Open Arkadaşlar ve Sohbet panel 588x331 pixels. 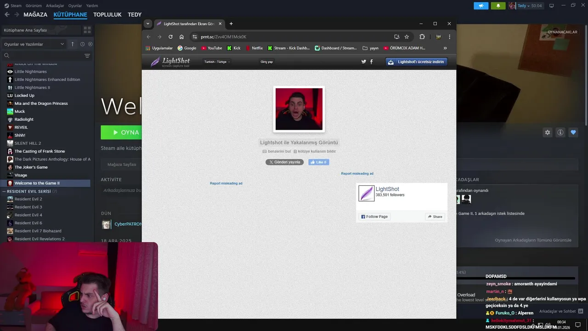[x=561, y=311]
